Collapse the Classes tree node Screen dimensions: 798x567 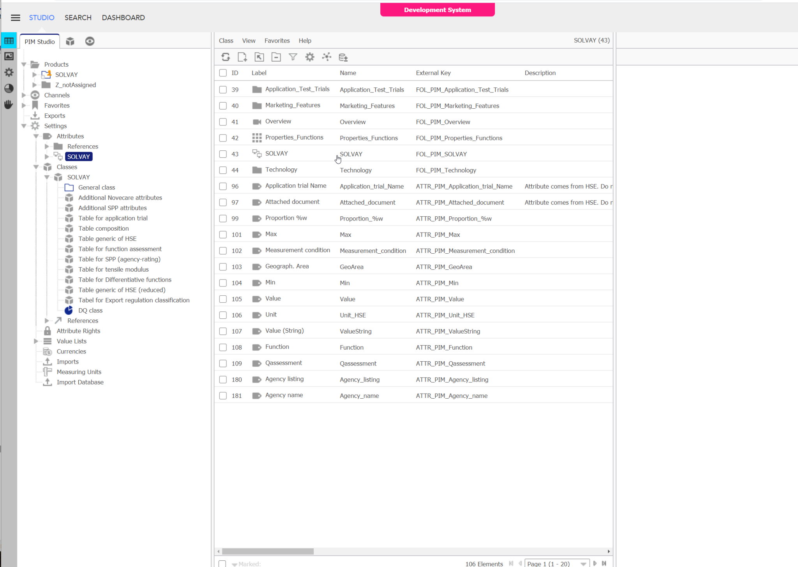click(x=36, y=167)
